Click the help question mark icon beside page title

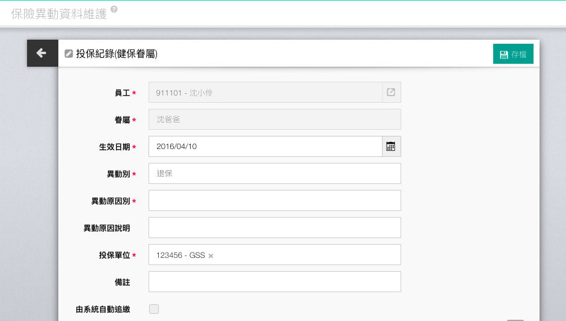pyautogui.click(x=114, y=10)
